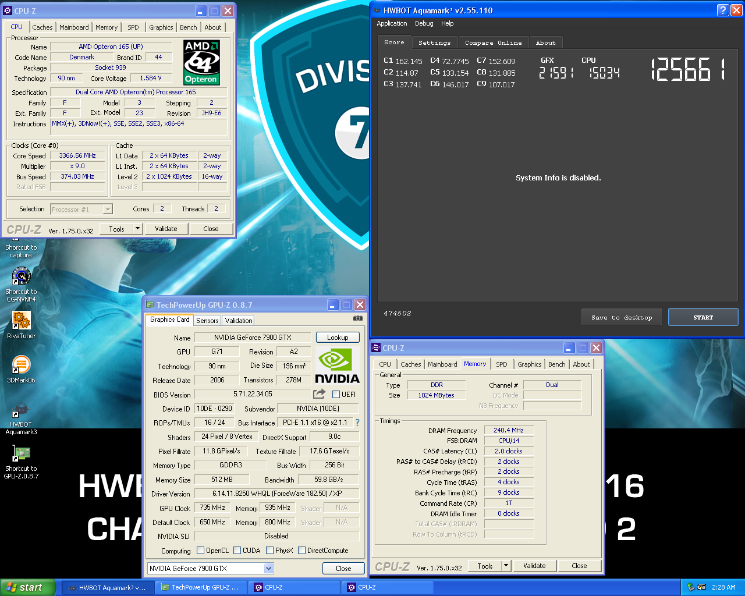The image size is (745, 596).
Task: Switch to Bench tab in CPU-Z Memory window
Action: click(556, 364)
